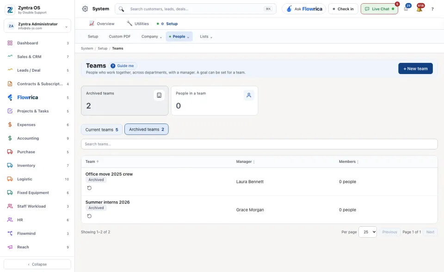Create a new team

(x=415, y=68)
